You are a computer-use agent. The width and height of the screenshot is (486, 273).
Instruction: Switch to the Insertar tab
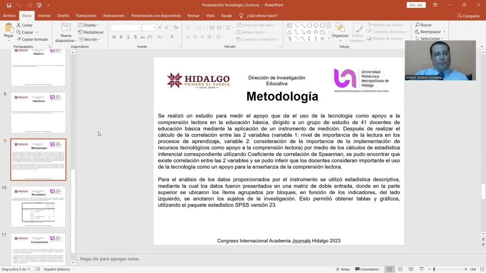44,16
